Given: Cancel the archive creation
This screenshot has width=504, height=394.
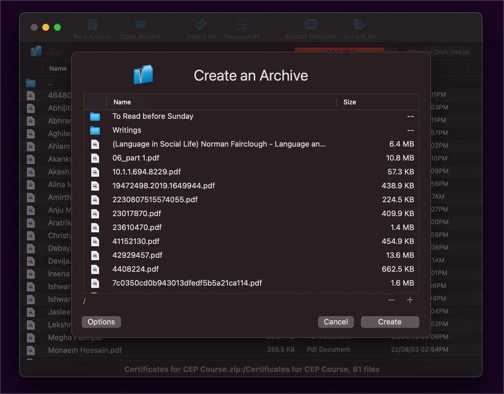Looking at the screenshot, I should point(335,321).
